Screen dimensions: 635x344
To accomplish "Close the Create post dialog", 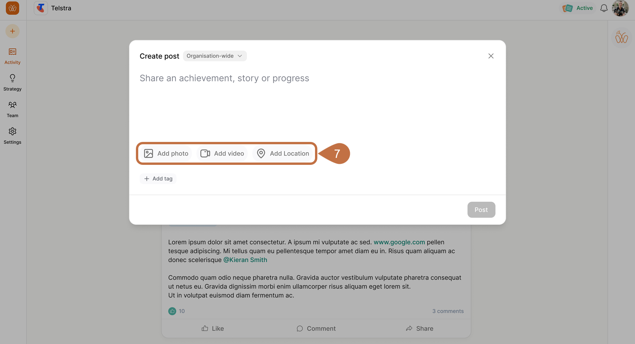I will pyautogui.click(x=491, y=56).
